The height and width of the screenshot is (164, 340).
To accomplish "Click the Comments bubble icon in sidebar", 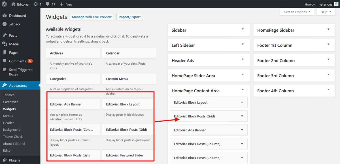I will pos(5,61).
